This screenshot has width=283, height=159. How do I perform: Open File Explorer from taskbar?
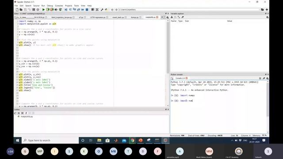(x=99, y=140)
